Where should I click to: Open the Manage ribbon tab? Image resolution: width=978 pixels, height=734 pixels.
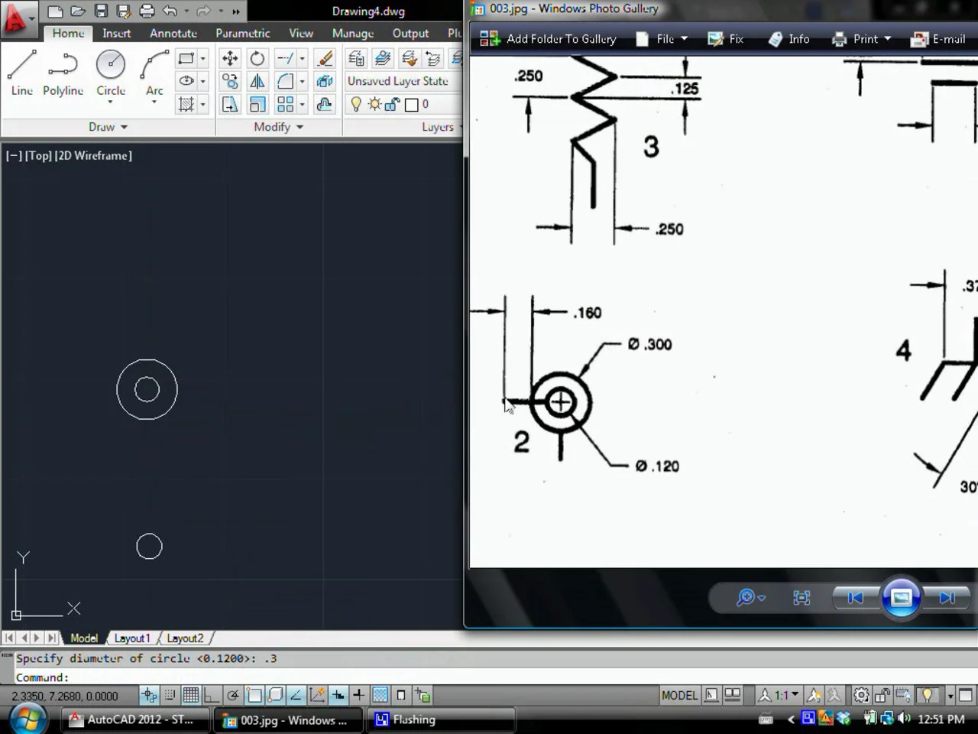pos(352,33)
